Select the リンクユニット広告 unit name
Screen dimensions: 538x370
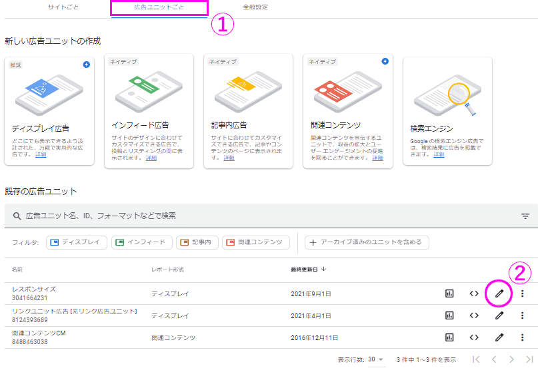pos(75,311)
